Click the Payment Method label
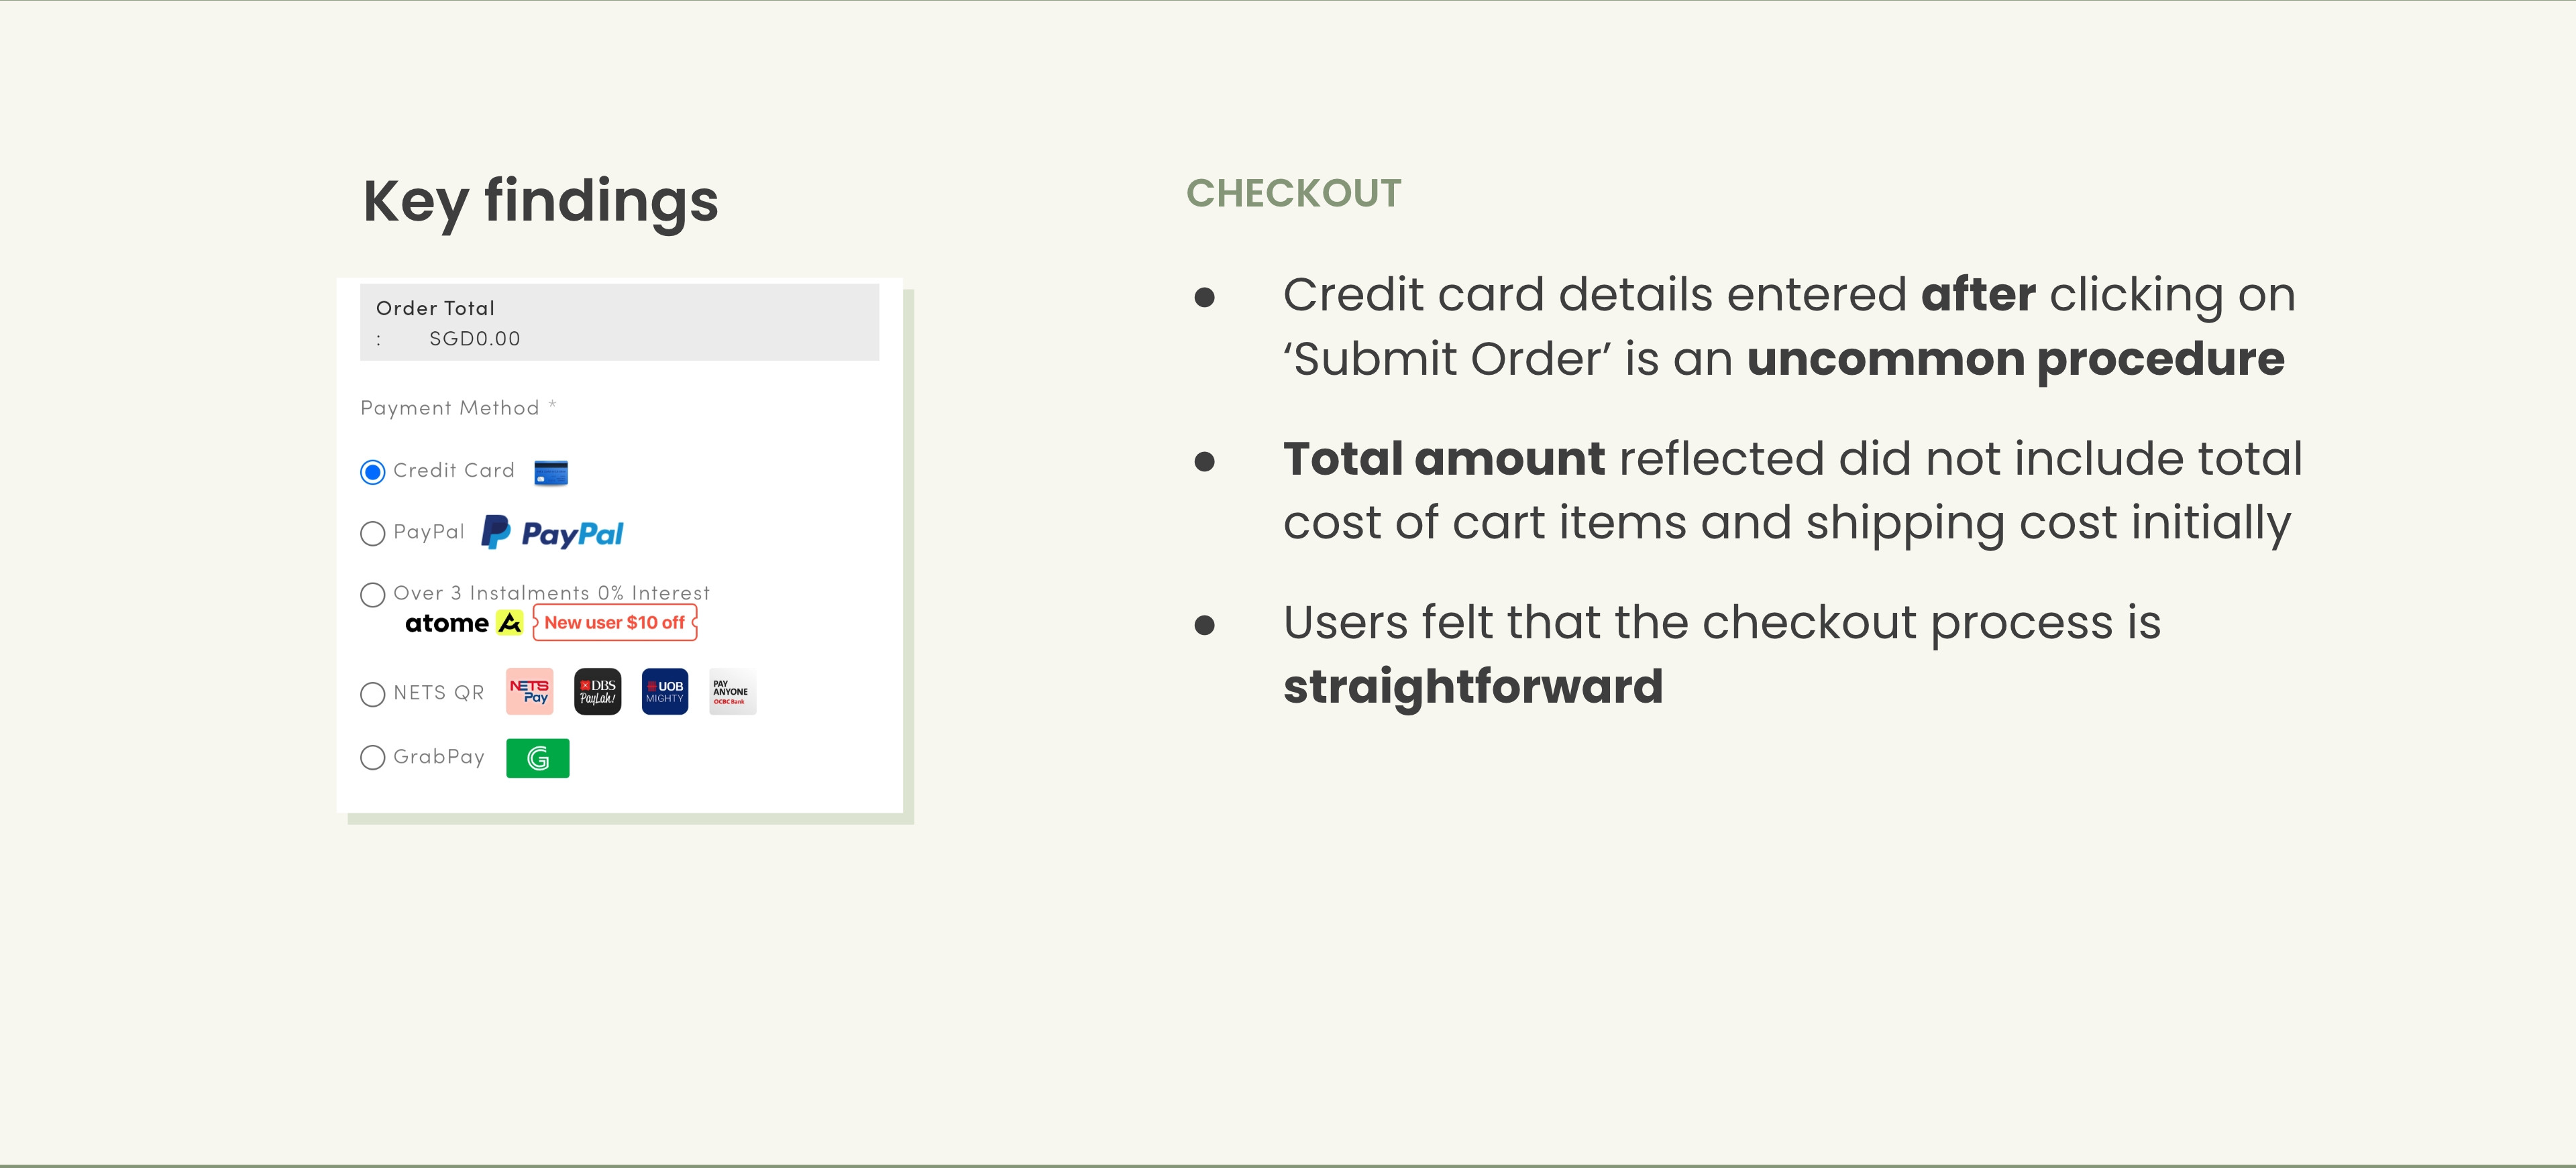The image size is (2576, 1168). click(x=450, y=408)
